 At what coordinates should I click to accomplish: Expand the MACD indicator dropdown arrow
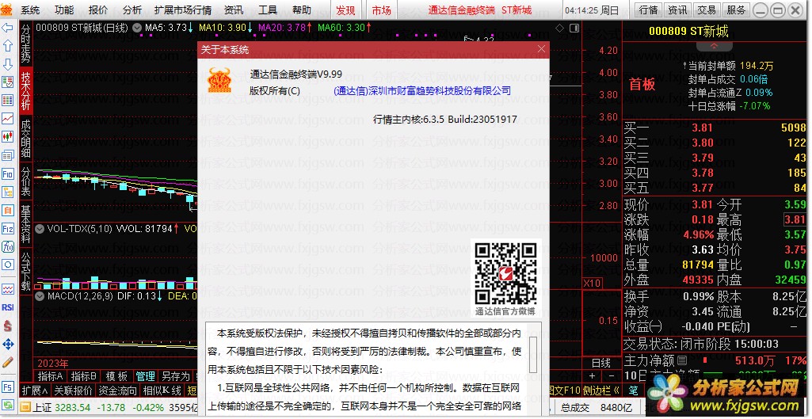[40, 296]
